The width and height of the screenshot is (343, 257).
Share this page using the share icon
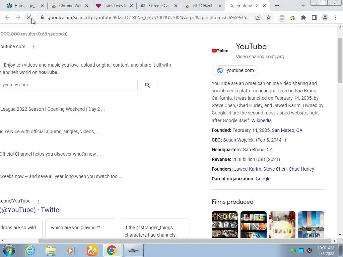point(258,17)
